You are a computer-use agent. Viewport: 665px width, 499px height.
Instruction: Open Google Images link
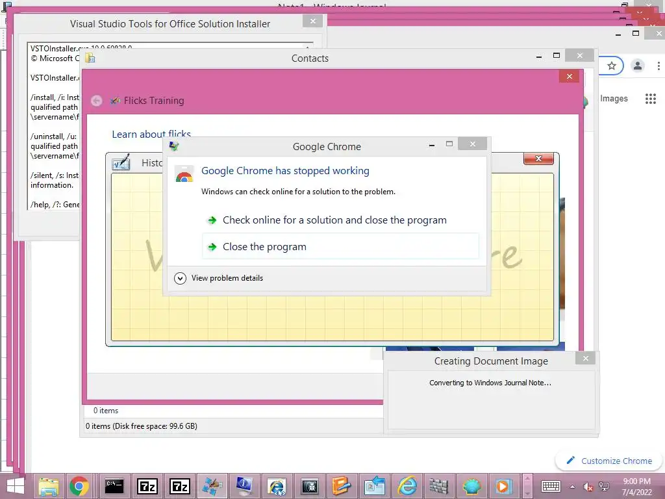(614, 99)
